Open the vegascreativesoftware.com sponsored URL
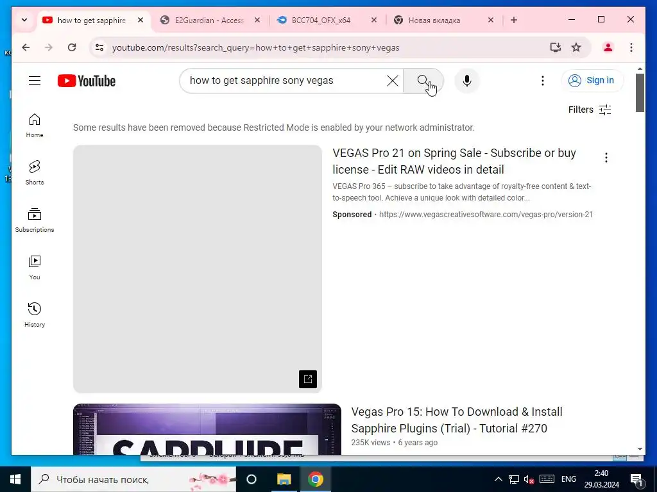 point(486,214)
